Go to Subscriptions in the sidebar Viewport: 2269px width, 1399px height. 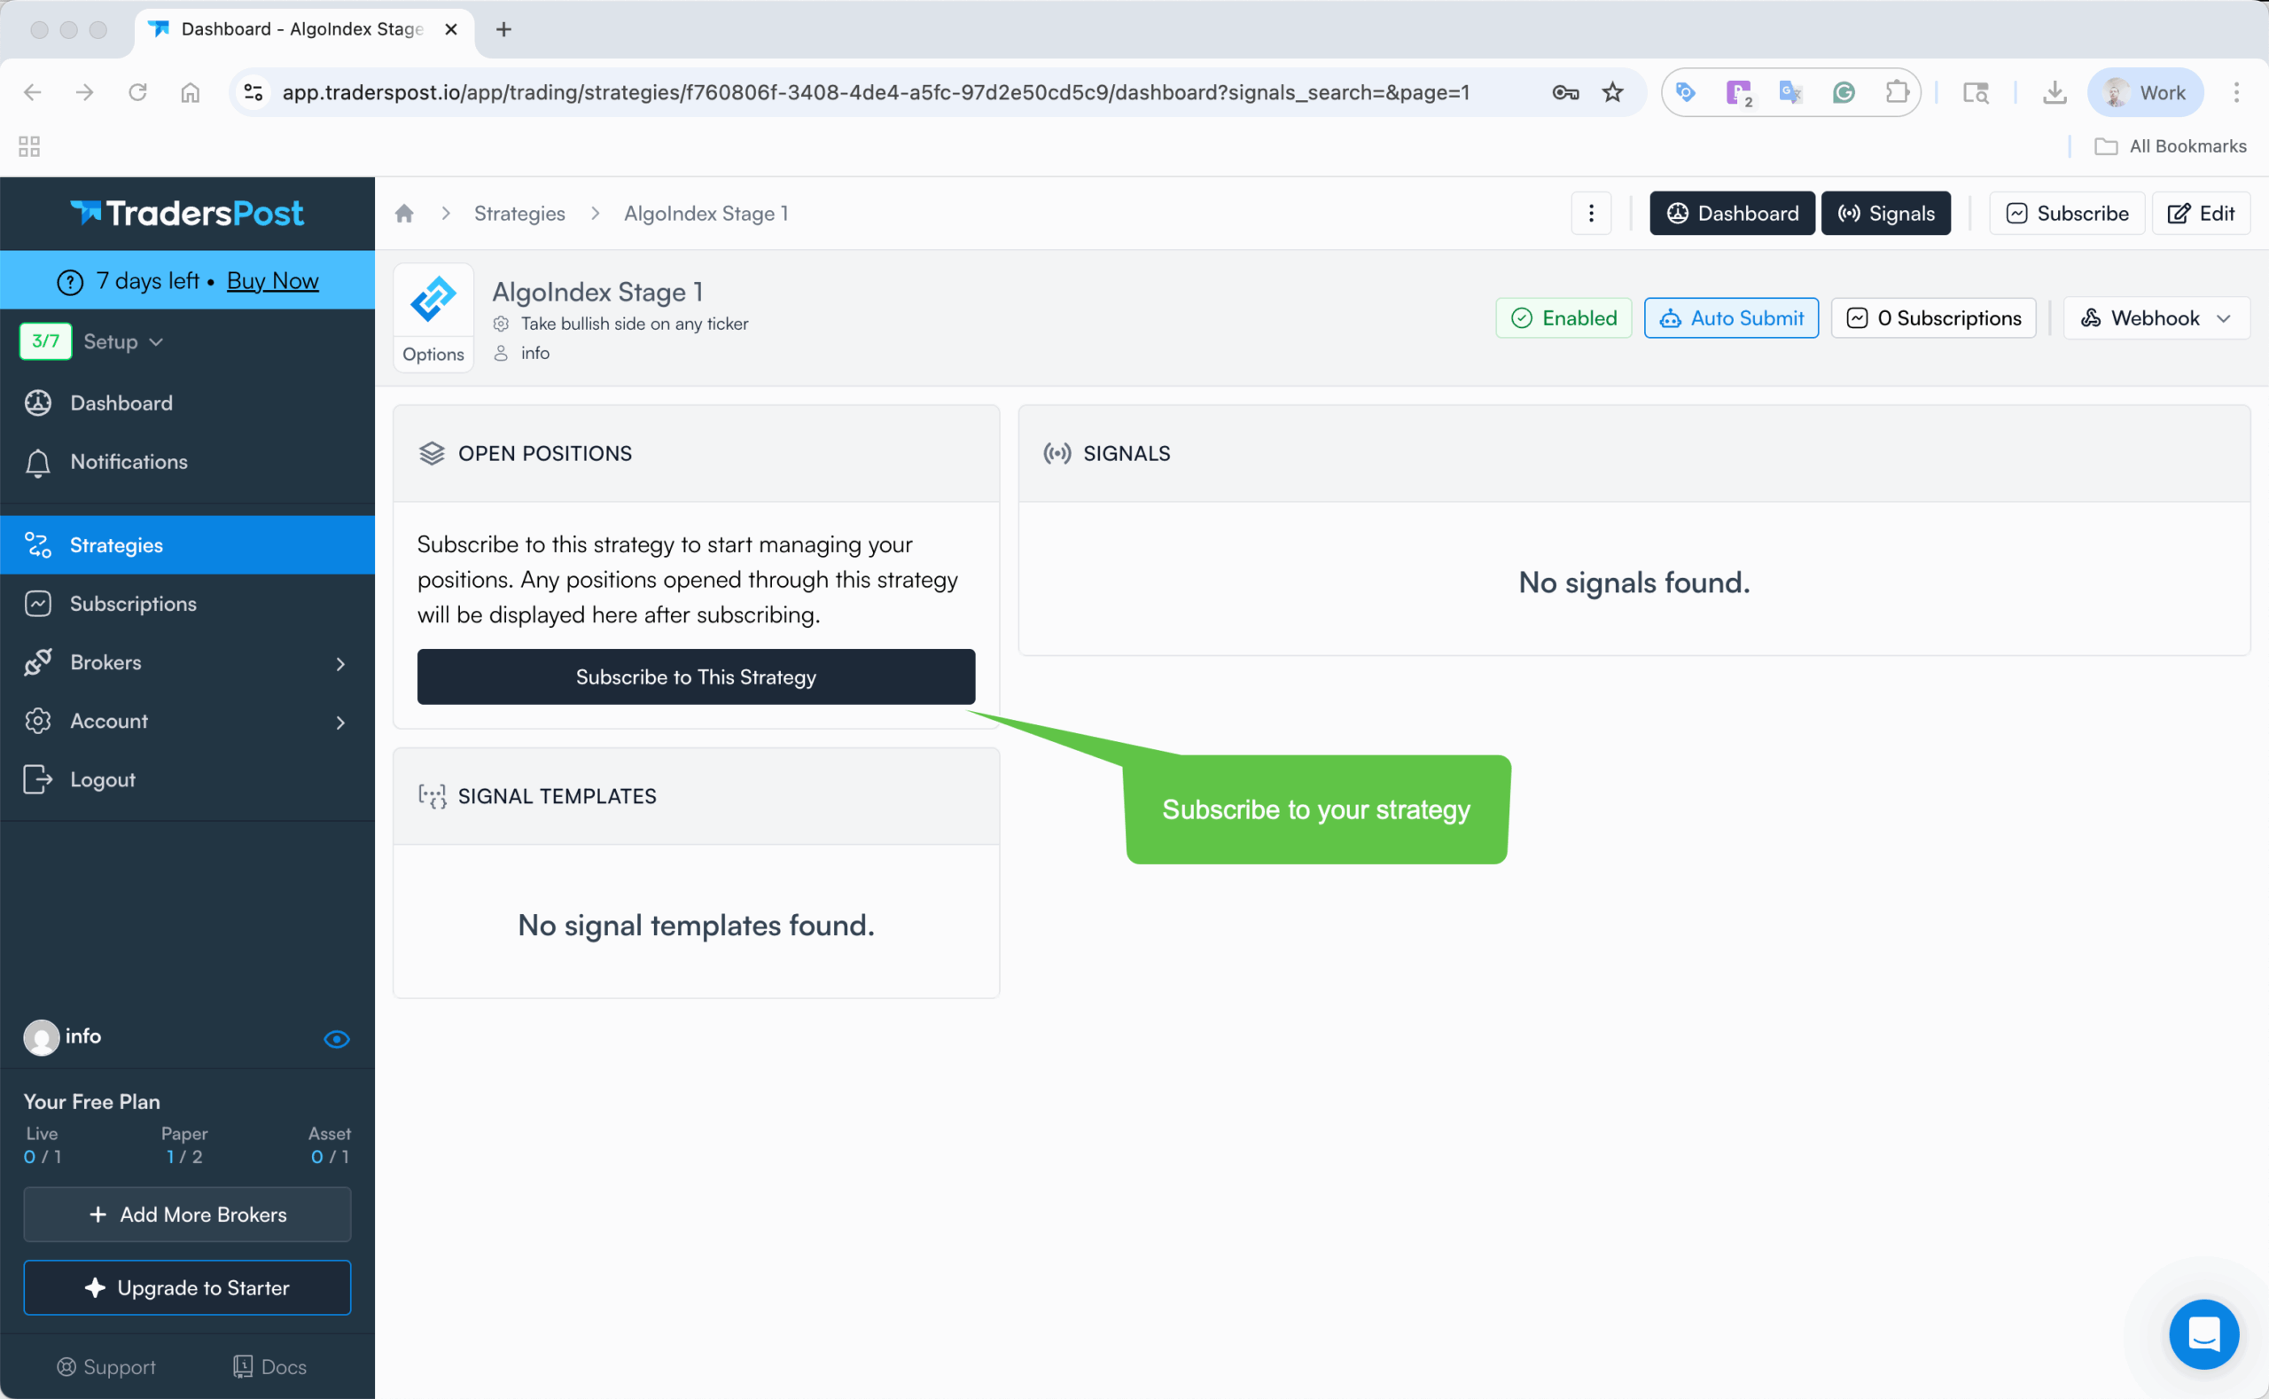(133, 605)
